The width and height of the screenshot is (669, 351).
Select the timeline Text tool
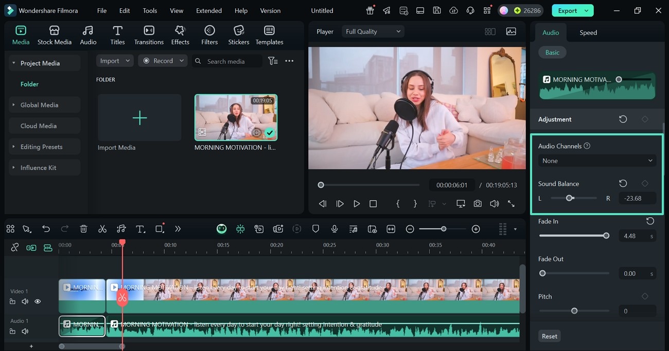[140, 229]
